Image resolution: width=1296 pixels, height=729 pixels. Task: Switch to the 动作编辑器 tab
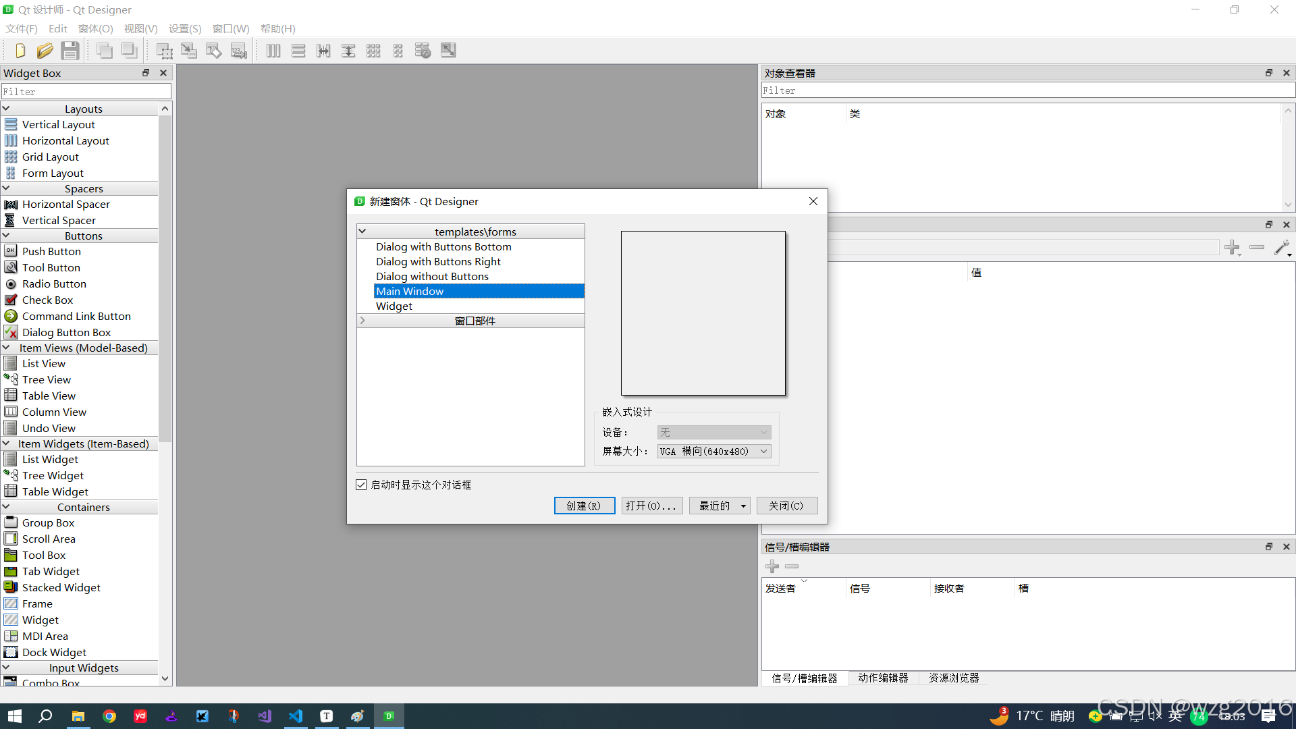pos(883,678)
